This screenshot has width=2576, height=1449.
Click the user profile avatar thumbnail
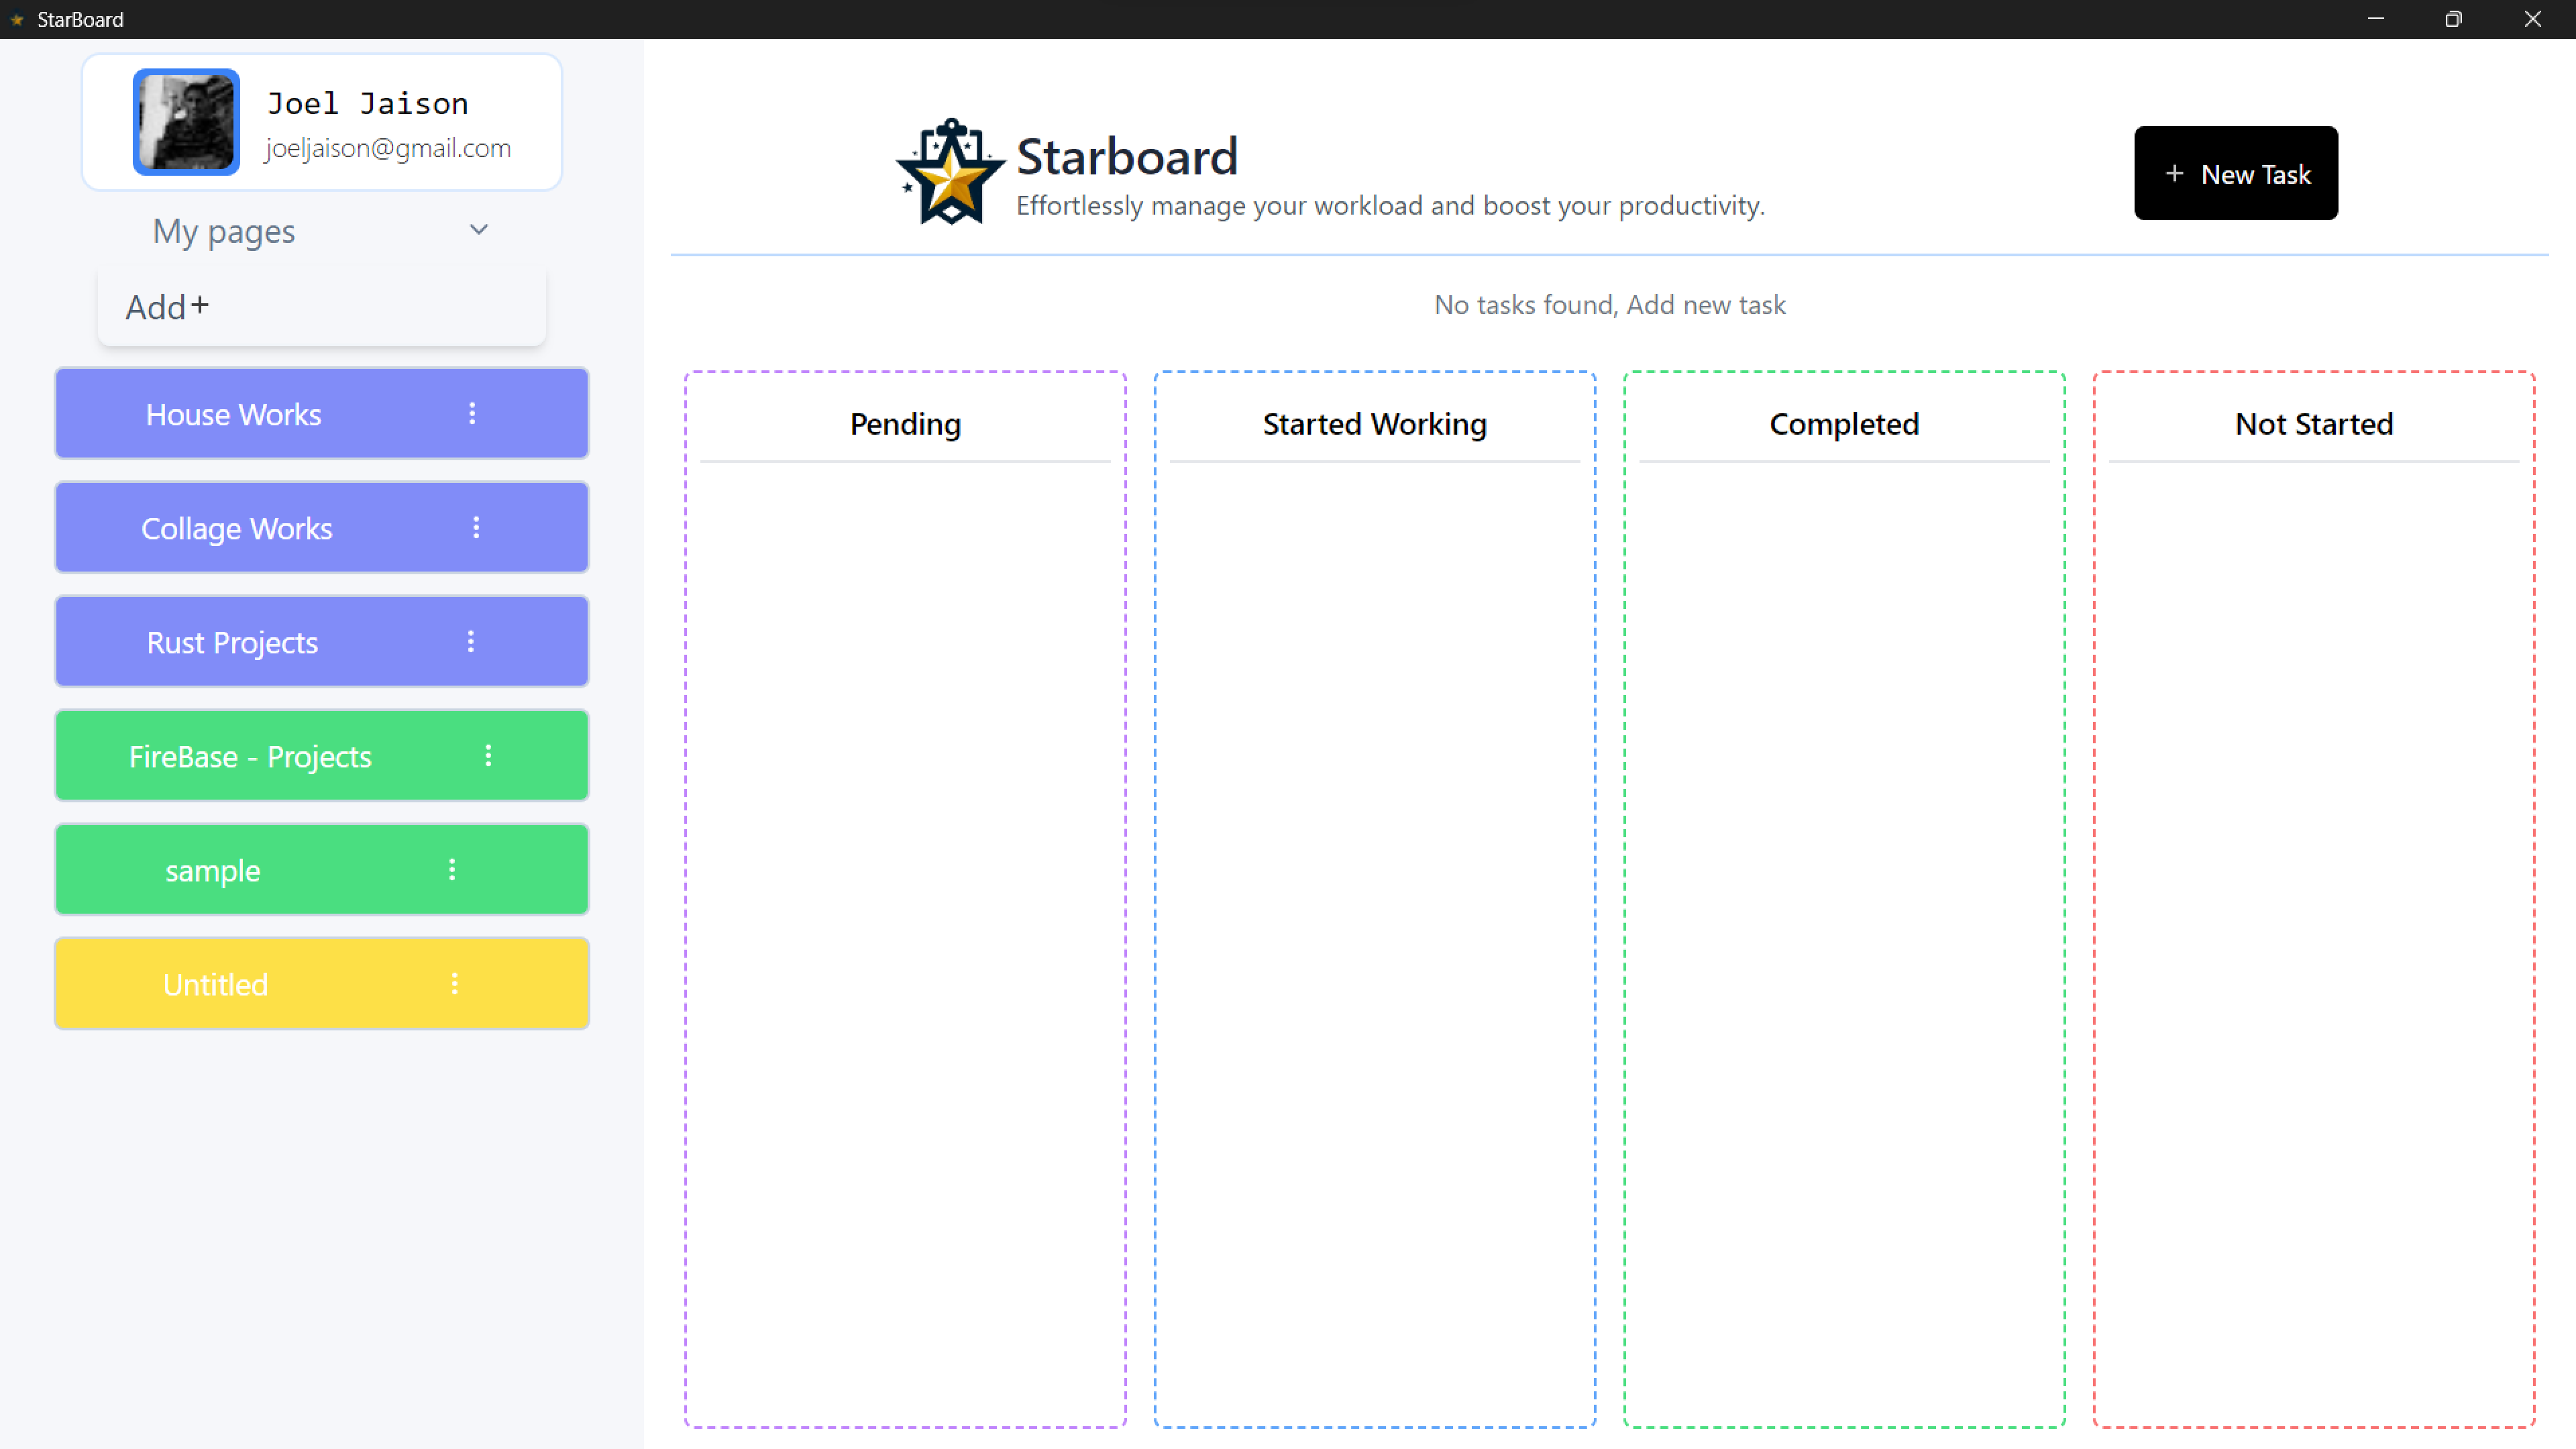[189, 120]
